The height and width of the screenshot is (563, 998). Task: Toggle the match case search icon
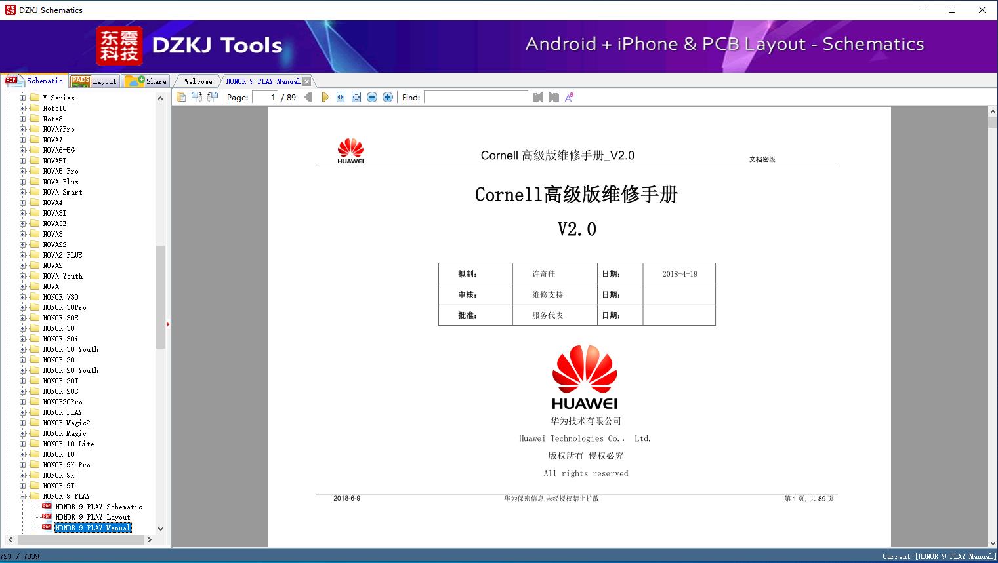point(570,97)
